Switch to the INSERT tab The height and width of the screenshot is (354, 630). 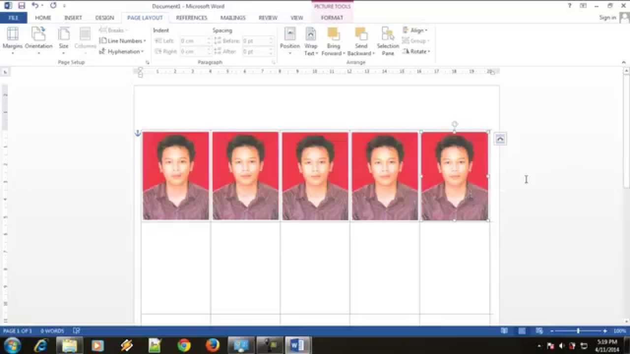tap(73, 18)
